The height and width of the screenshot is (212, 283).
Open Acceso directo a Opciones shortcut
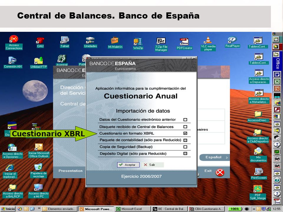[x=12, y=151]
